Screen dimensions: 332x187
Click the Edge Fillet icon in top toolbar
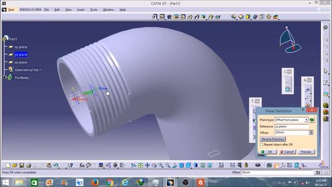click(x=234, y=17)
